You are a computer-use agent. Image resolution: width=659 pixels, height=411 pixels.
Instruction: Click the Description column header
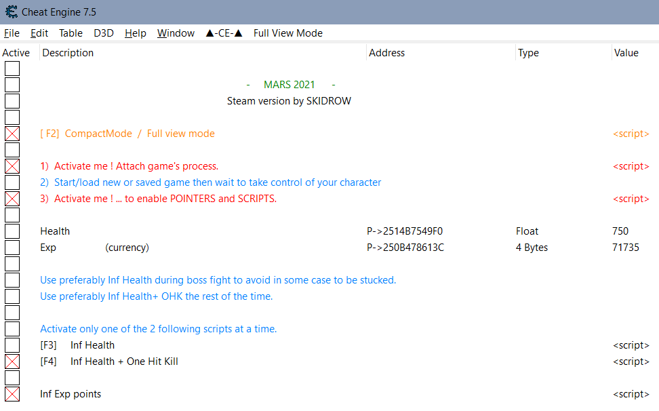pyautogui.click(x=68, y=53)
